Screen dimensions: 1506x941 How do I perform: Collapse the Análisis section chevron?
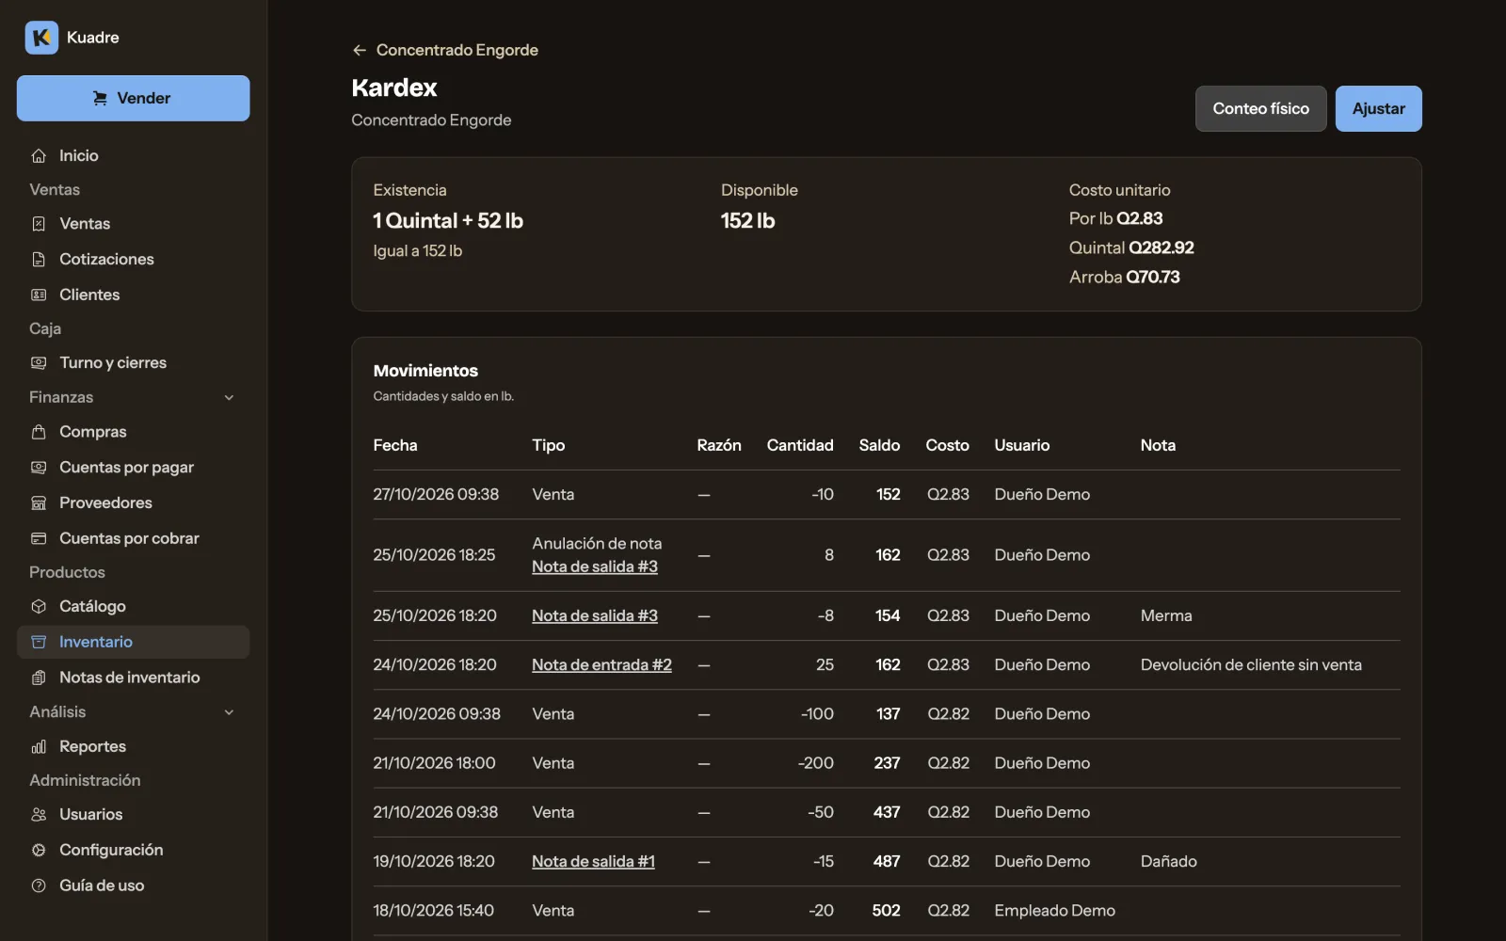pyautogui.click(x=229, y=712)
